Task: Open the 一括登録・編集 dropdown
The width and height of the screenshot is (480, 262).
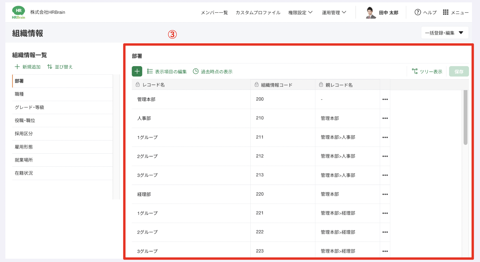Action: click(445, 33)
